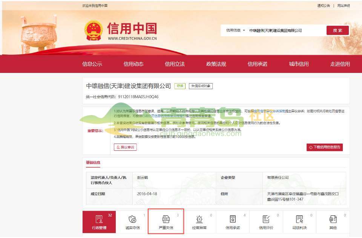Expand the 信用信息 search type dropdown

[x=235, y=30]
